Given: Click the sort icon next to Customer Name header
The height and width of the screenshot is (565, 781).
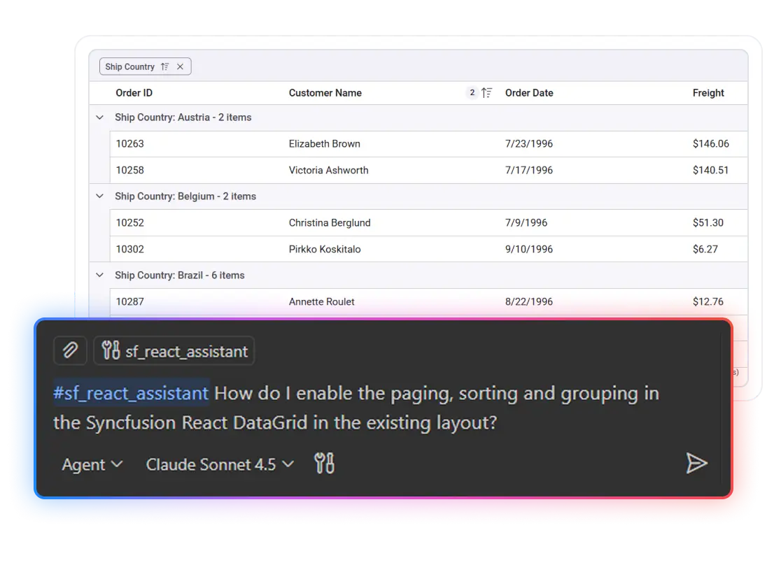Looking at the screenshot, I should (x=488, y=92).
